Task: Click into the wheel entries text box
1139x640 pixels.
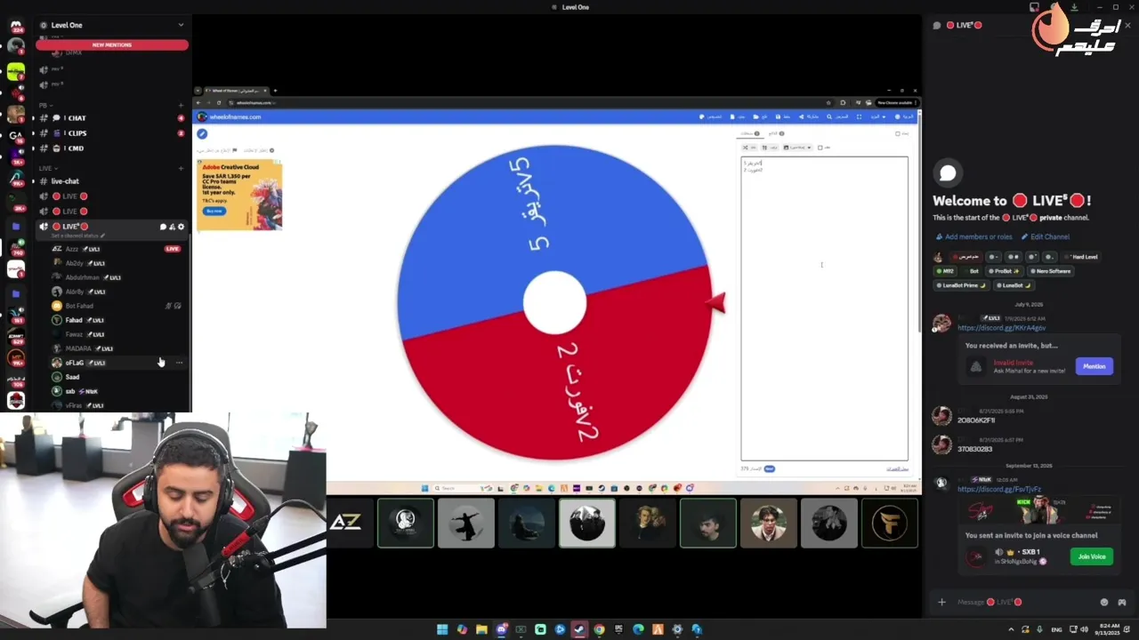Action: click(824, 308)
